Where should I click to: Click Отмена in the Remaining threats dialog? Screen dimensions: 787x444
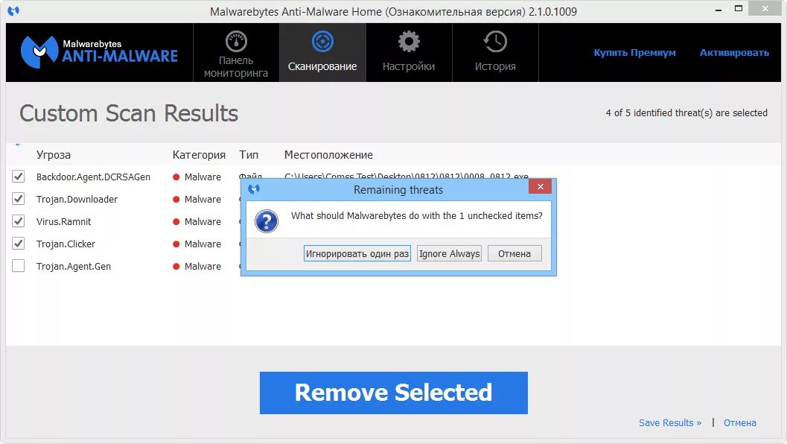tap(514, 253)
